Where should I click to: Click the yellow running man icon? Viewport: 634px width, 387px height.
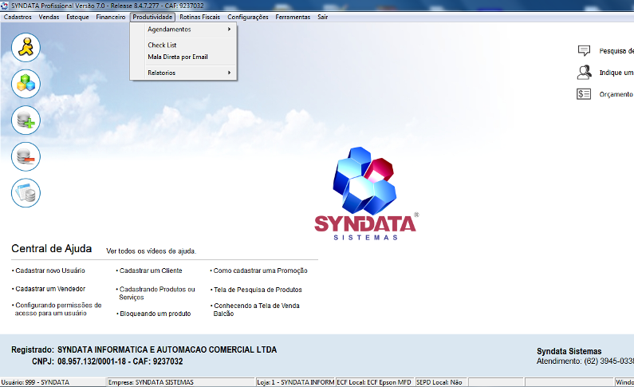pos(26,48)
